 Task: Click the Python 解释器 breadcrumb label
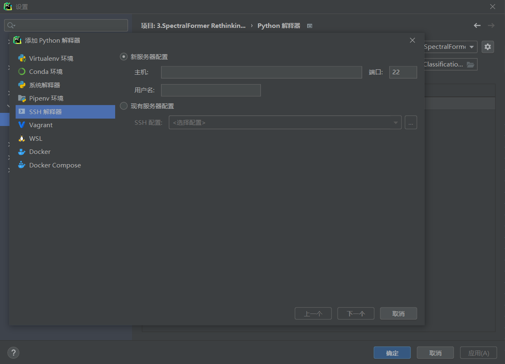click(279, 25)
